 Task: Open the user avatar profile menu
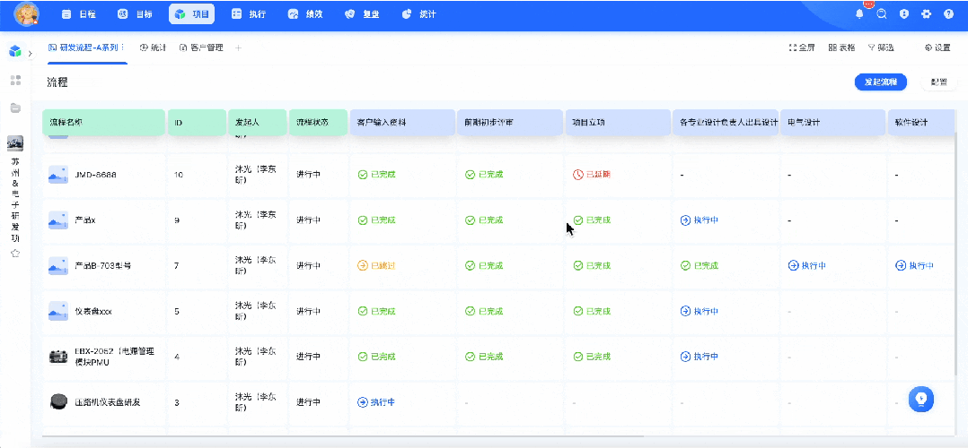click(x=26, y=13)
